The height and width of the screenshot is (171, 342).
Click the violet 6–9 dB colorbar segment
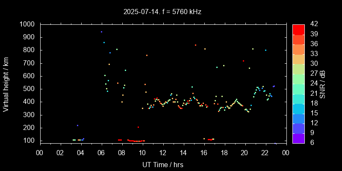coord(298,137)
